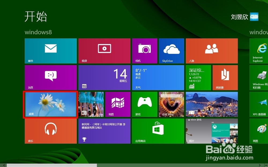Open the Sports news tile with trophy icon
This screenshot has width=268, height=167.
point(104,131)
